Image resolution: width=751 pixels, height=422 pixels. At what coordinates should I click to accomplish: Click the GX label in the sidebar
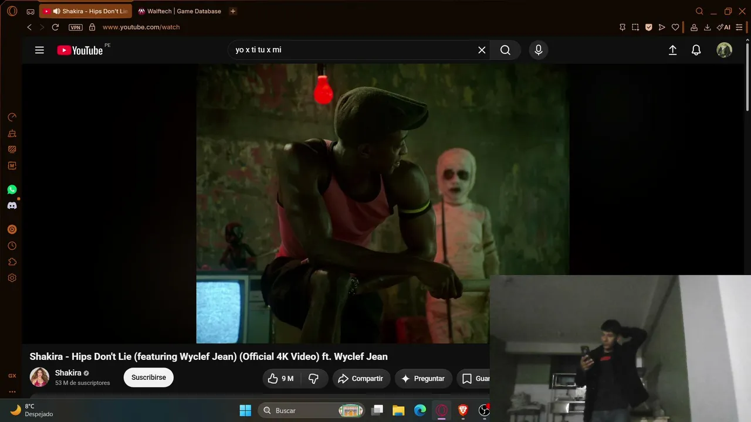12,376
